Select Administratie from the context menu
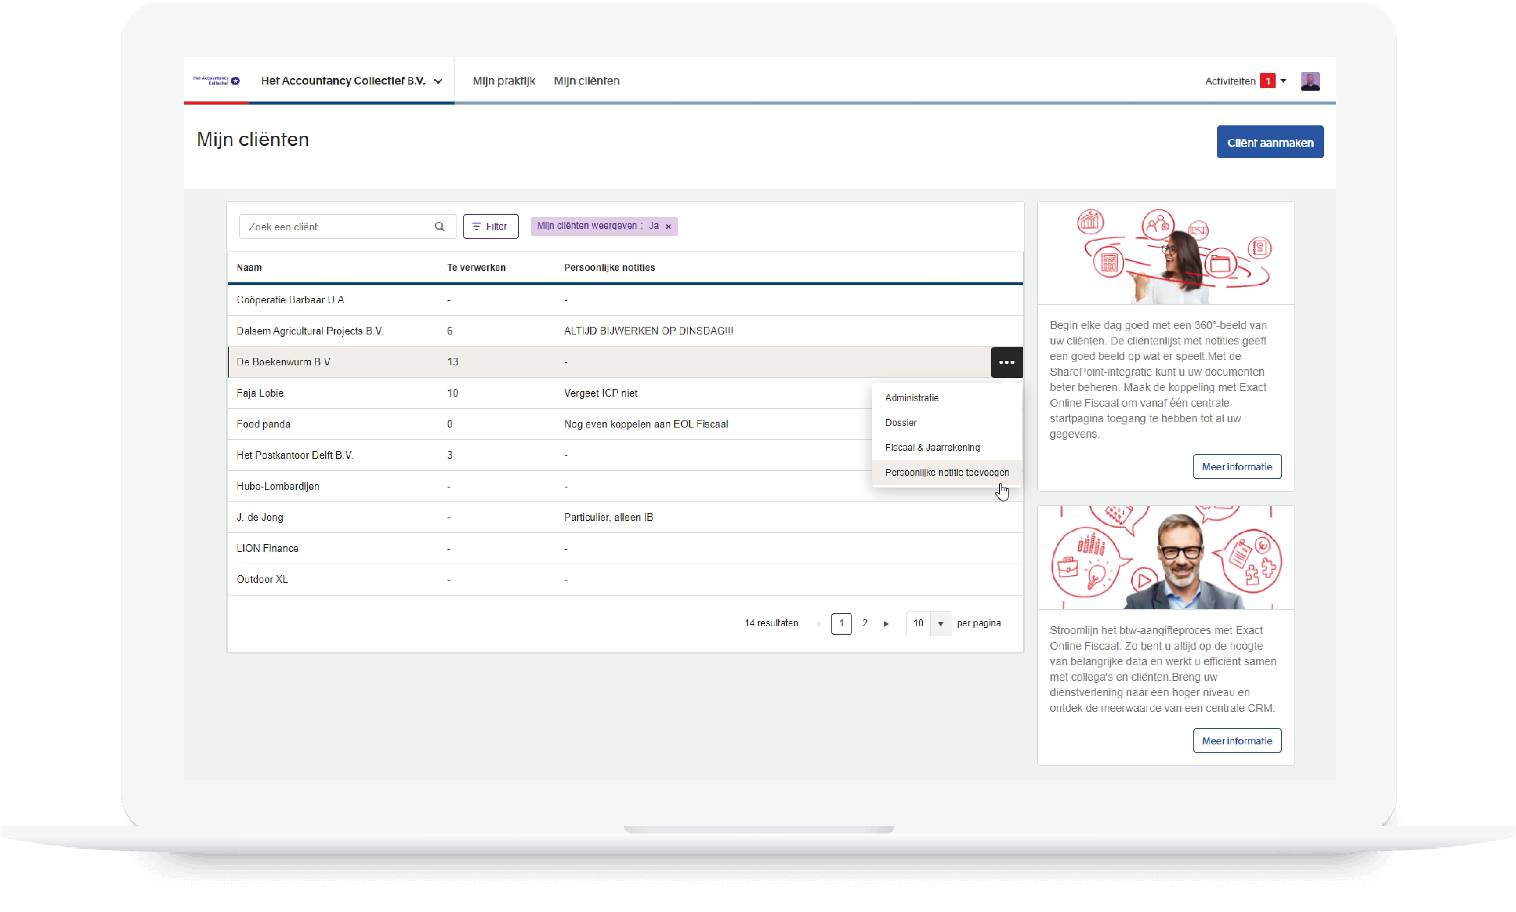Viewport: 1516px width, 912px height. pyautogui.click(x=911, y=398)
